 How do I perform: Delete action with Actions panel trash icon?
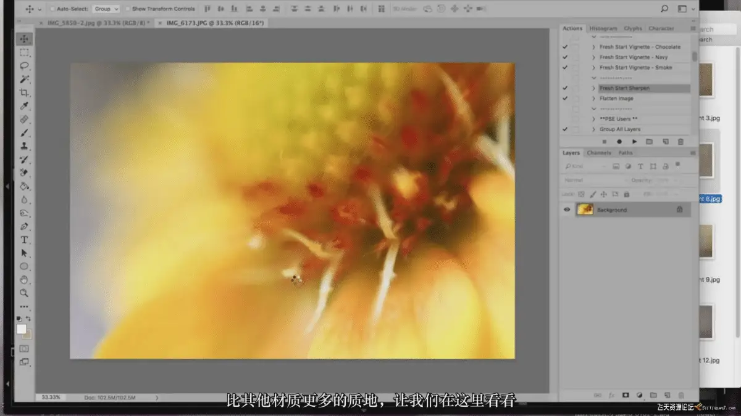point(680,142)
